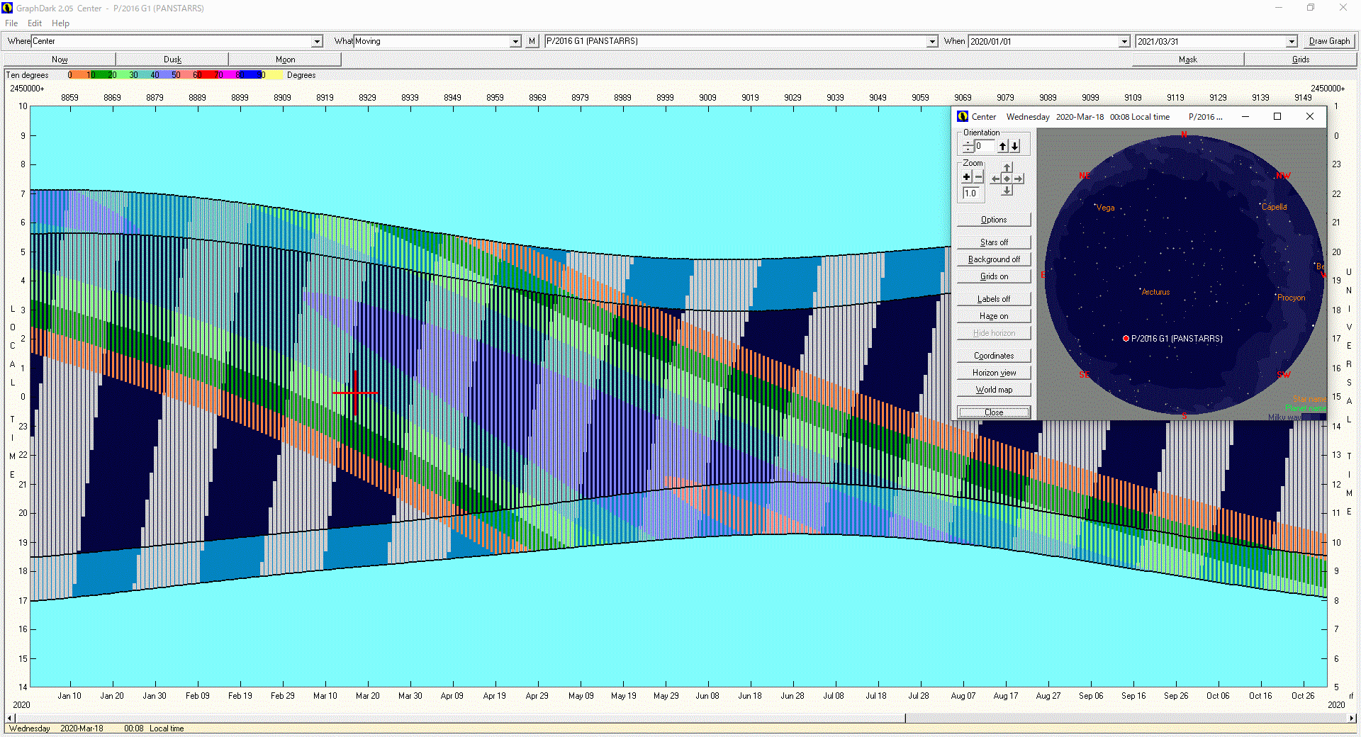Open Options in sky view window
Image resolution: width=1361 pixels, height=737 pixels.
pos(994,220)
